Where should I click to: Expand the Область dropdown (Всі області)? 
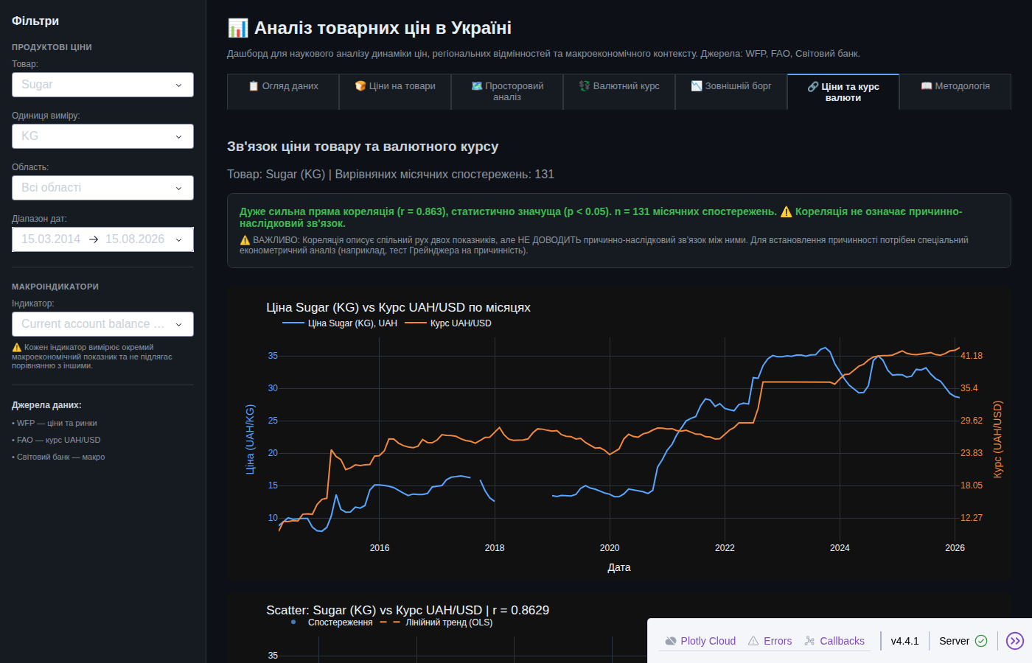coord(102,188)
